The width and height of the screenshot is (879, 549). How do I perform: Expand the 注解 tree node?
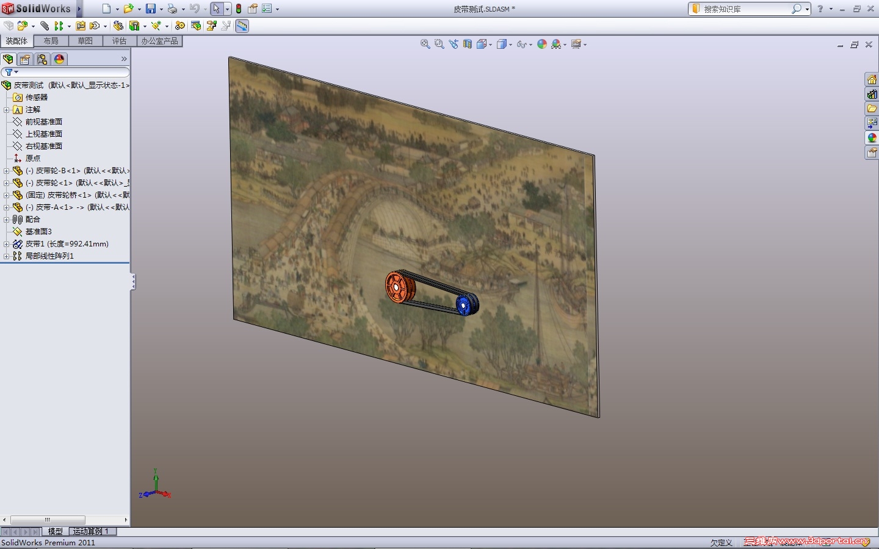point(6,110)
